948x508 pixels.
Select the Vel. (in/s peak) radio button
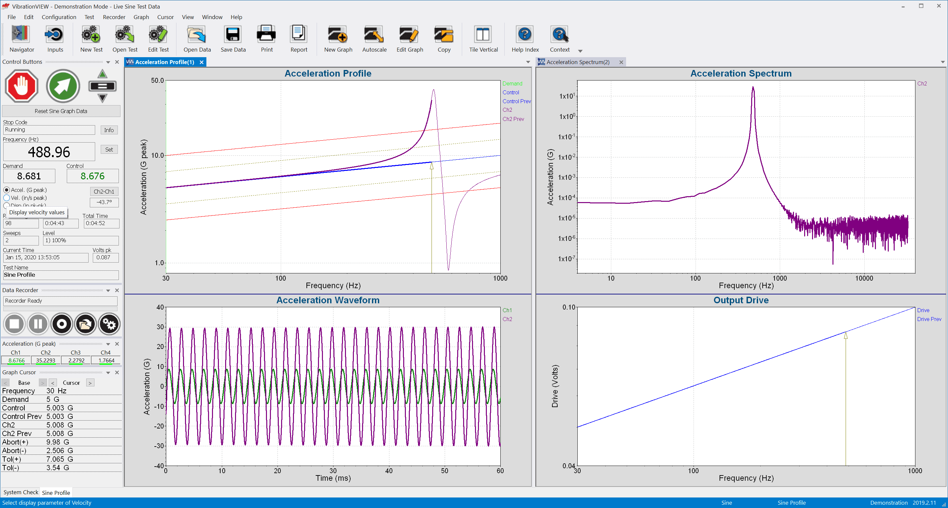pos(7,198)
